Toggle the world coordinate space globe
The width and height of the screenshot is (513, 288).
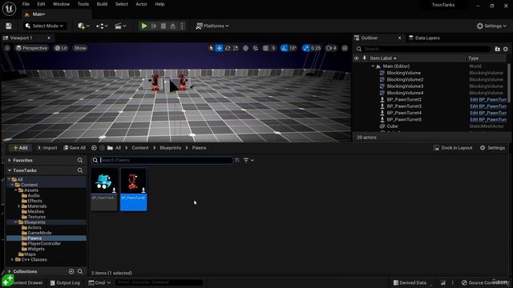click(x=245, y=48)
